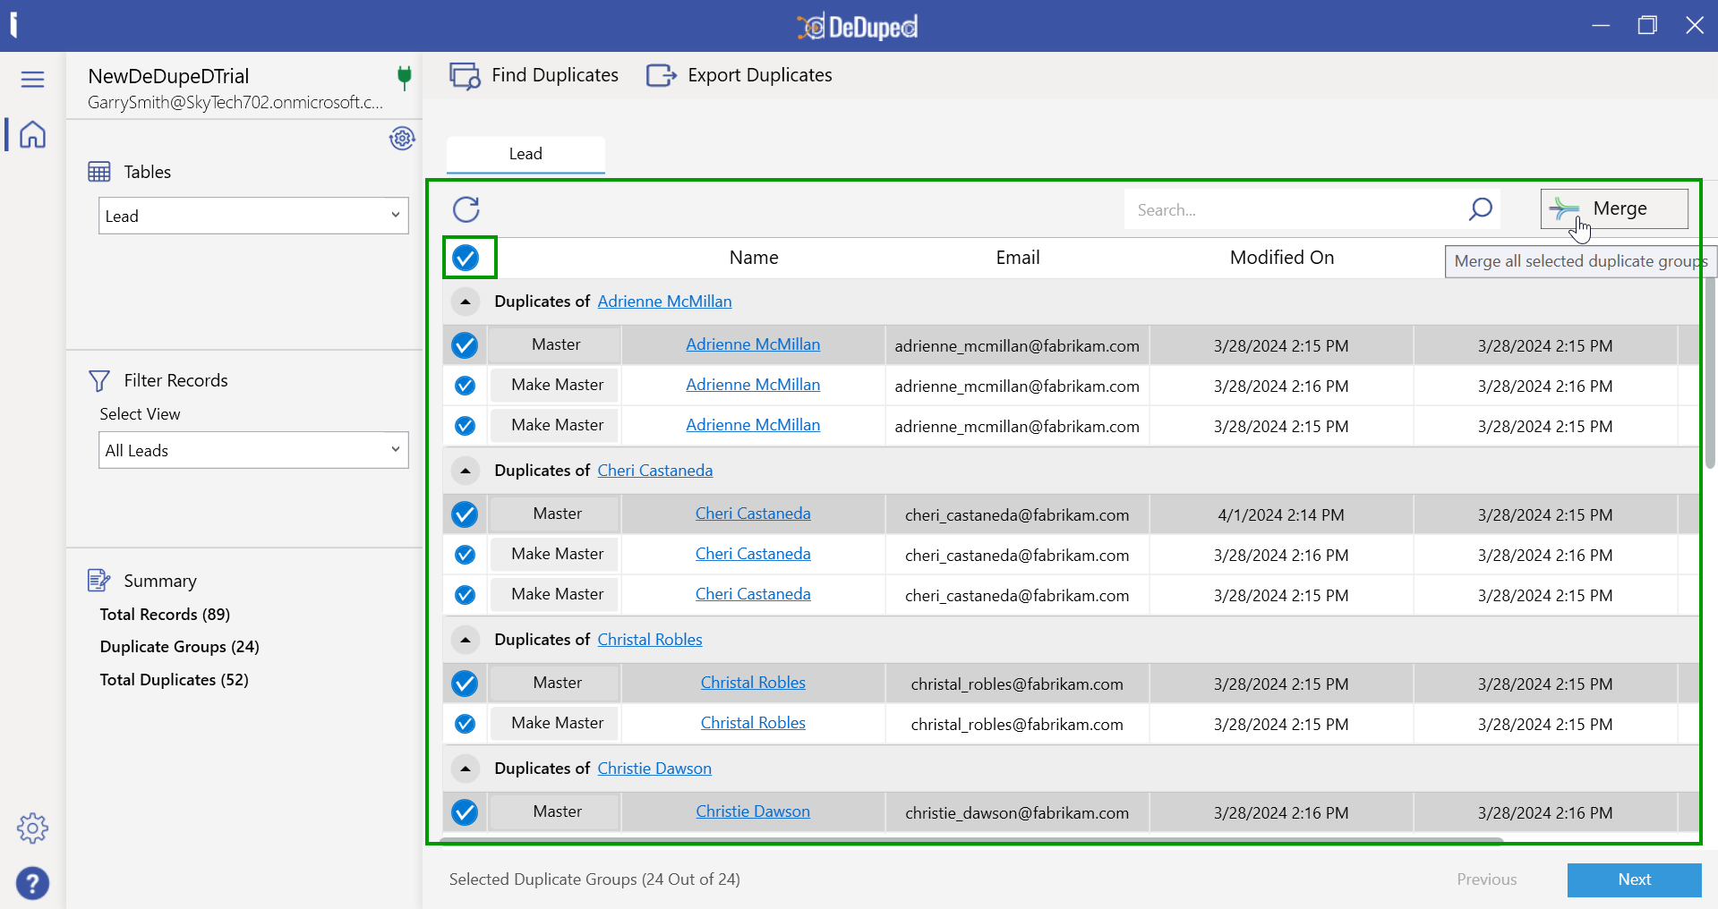The height and width of the screenshot is (909, 1718).
Task: Open the Help question mark icon
Action: click(x=32, y=884)
